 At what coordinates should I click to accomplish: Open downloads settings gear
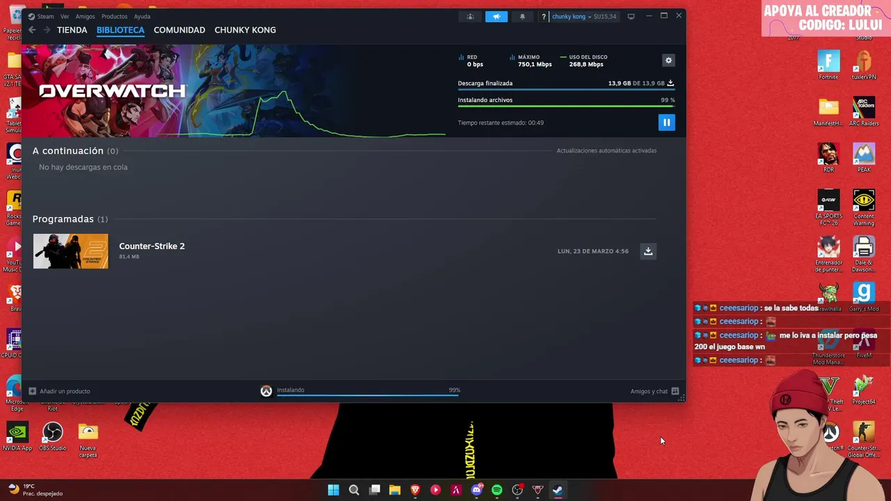tap(668, 61)
